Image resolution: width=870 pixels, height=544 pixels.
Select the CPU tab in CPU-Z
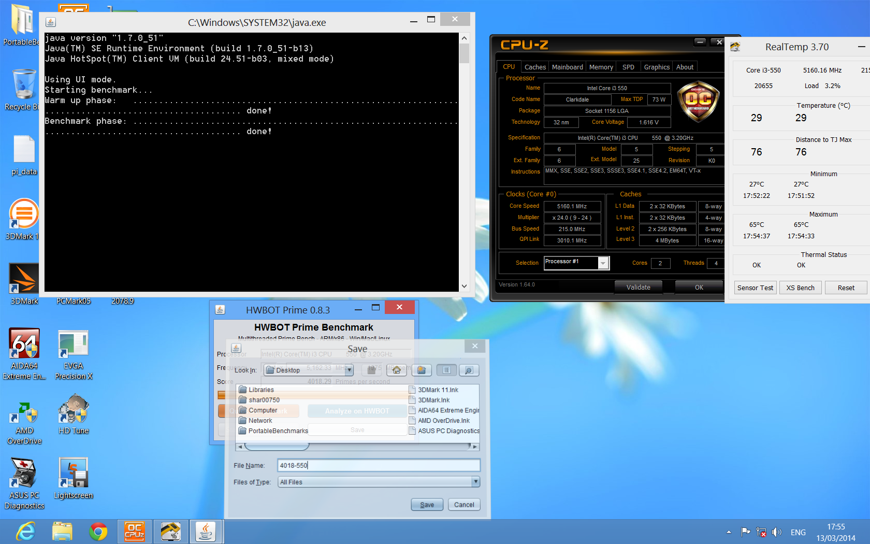[x=509, y=66]
